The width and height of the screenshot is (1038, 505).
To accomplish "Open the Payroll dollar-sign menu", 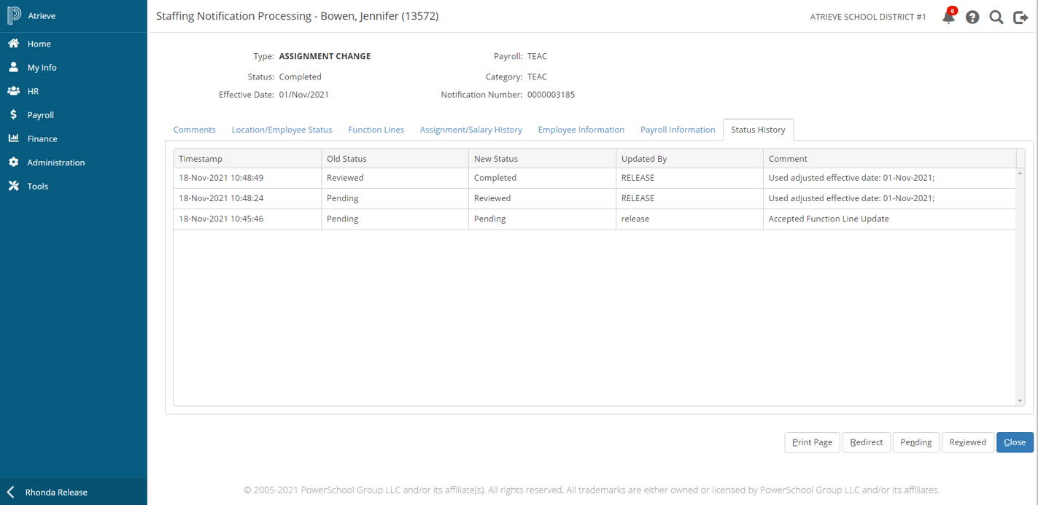I will click(x=40, y=115).
